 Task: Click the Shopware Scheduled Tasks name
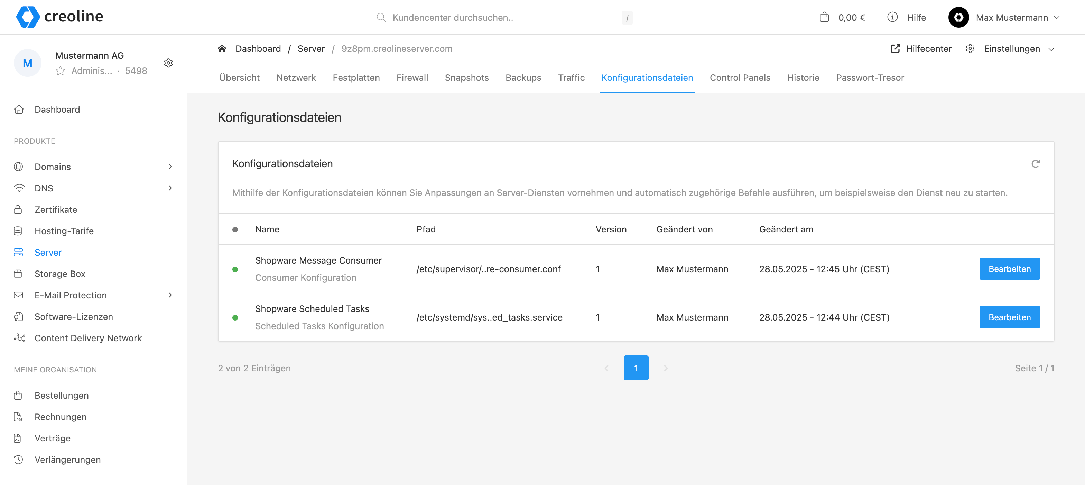click(x=312, y=309)
